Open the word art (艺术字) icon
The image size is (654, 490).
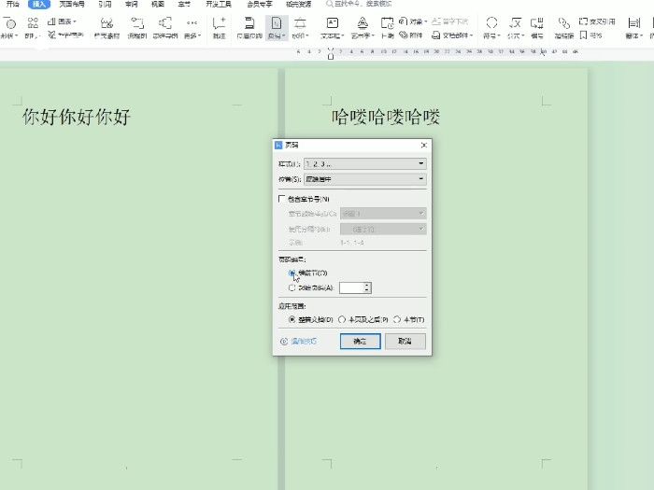[x=363, y=23]
